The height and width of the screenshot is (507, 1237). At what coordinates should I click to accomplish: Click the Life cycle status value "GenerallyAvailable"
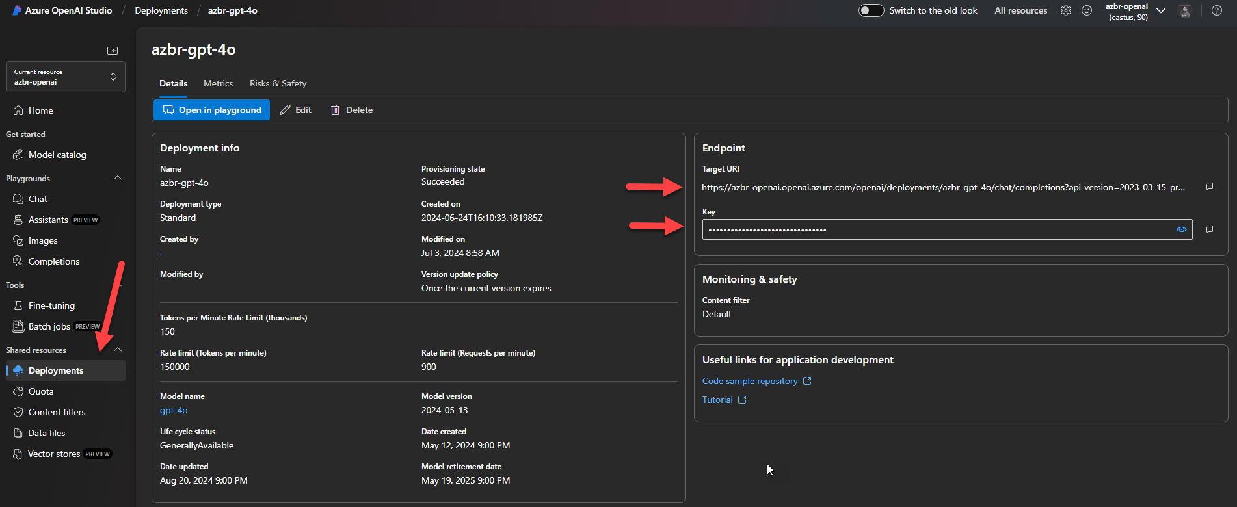pos(197,445)
